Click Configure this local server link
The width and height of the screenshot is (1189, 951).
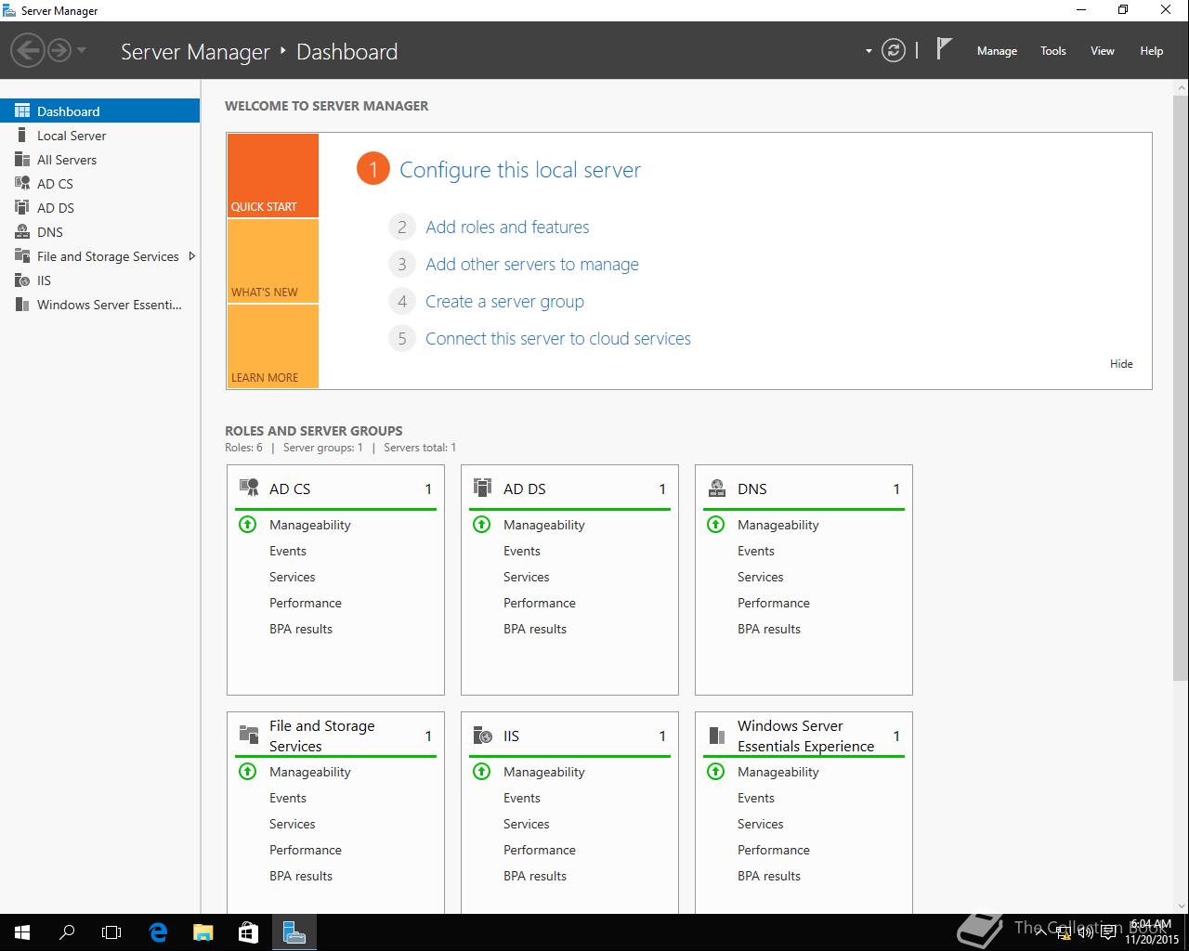[x=520, y=170]
